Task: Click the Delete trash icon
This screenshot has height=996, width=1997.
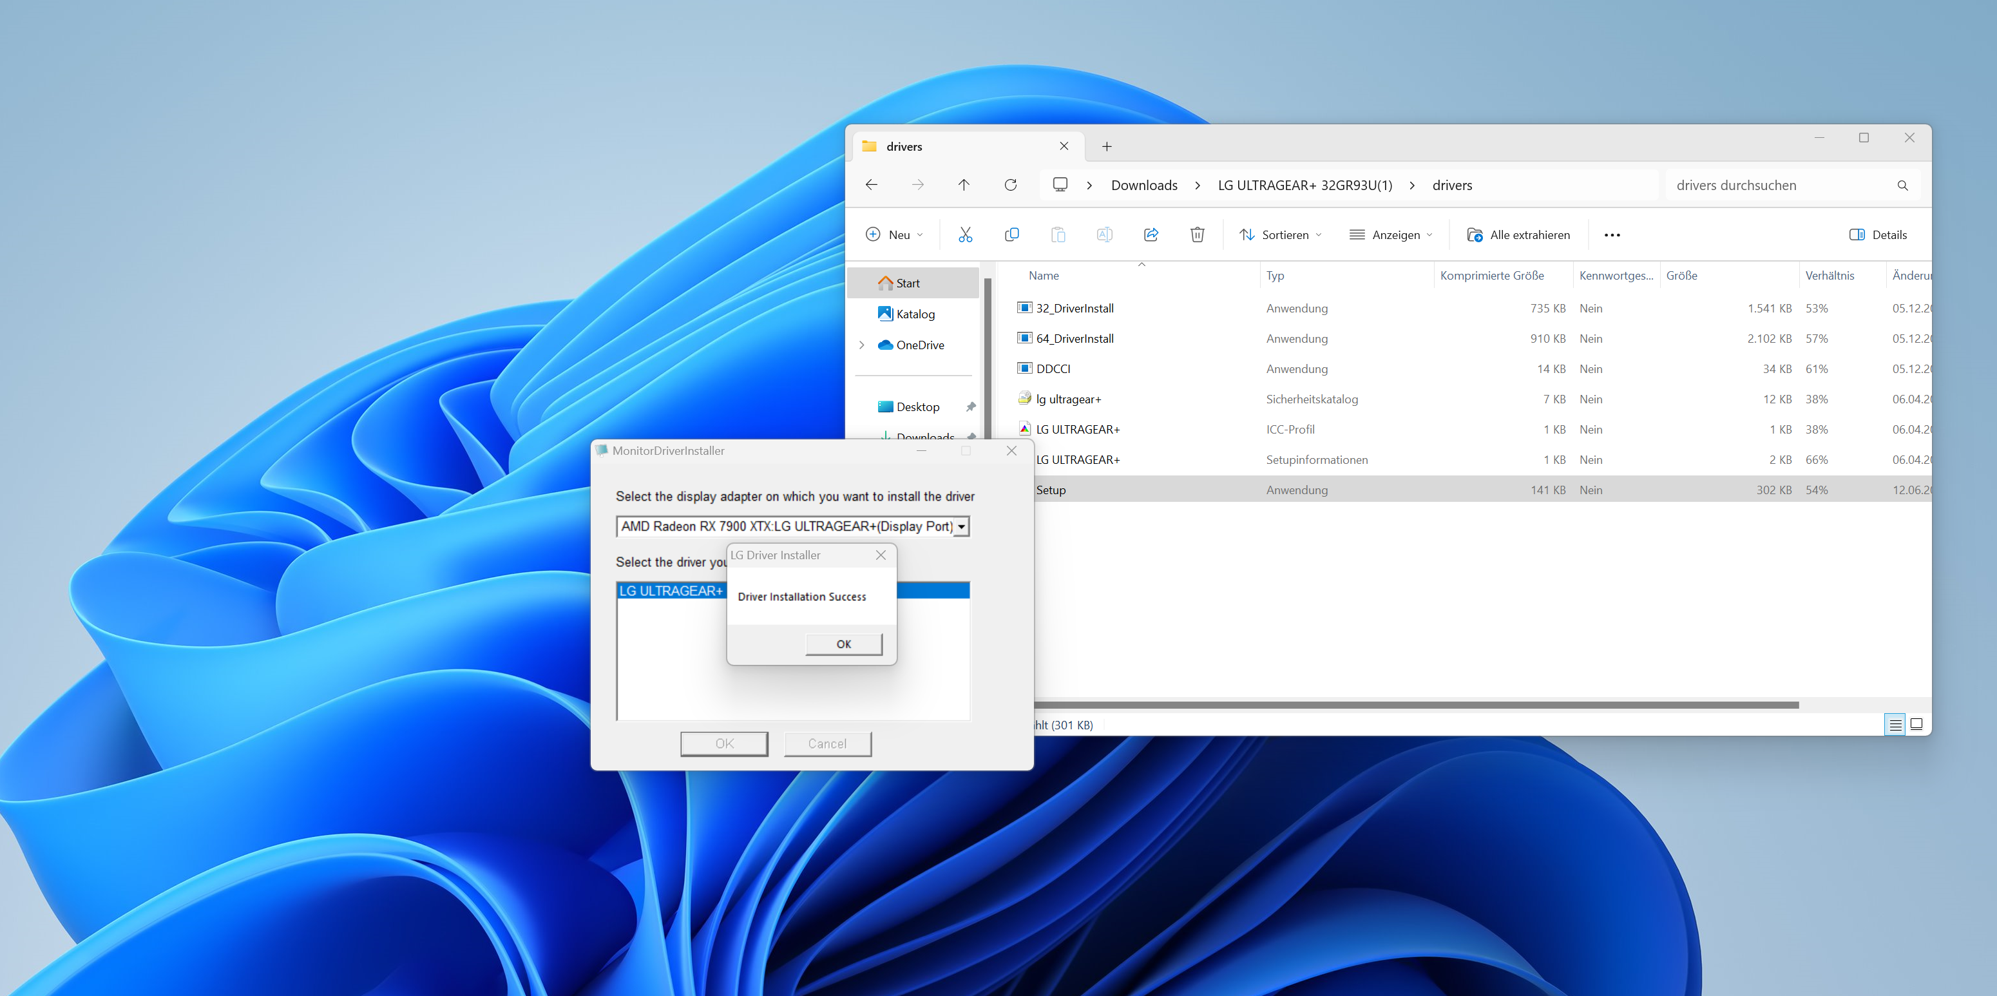Action: [1197, 235]
